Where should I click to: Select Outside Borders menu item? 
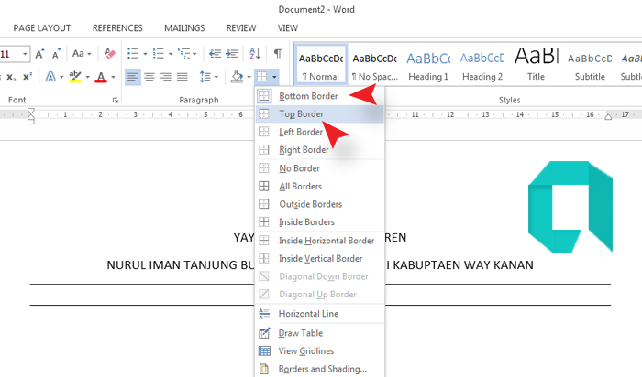click(319, 204)
